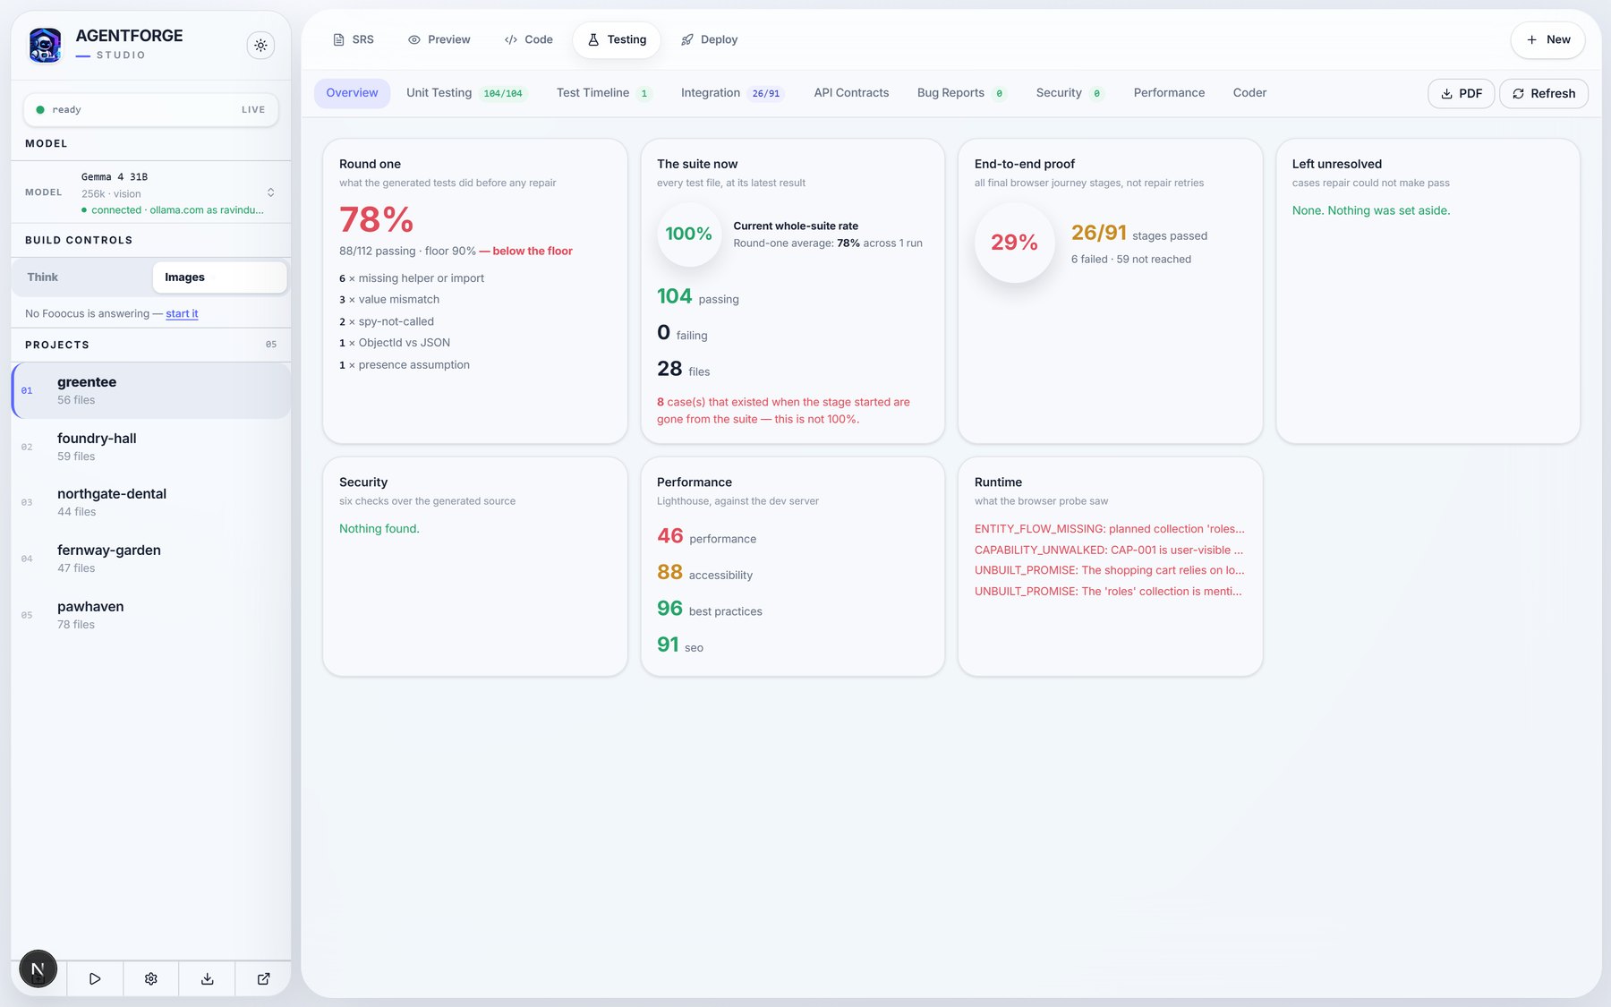The width and height of the screenshot is (1611, 1007).
Task: Open the Coder sub-tab
Action: click(x=1249, y=93)
